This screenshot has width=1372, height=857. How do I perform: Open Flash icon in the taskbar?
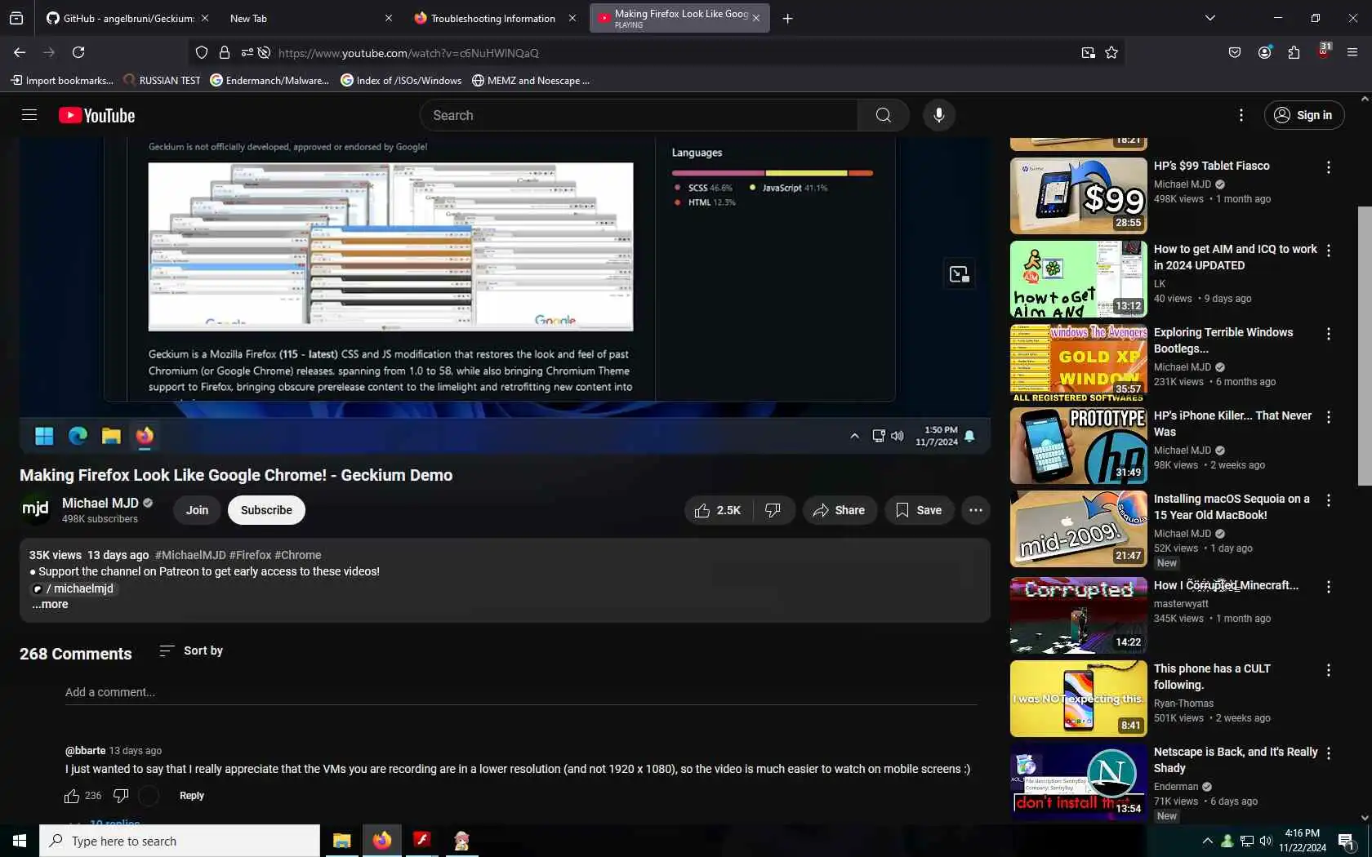(421, 841)
